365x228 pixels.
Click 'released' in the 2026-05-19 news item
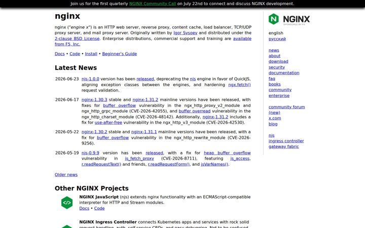[x=154, y=153]
